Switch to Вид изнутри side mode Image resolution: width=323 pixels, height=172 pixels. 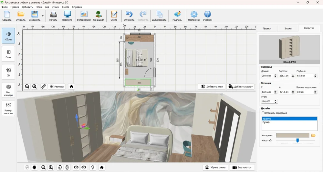[x=8, y=90]
